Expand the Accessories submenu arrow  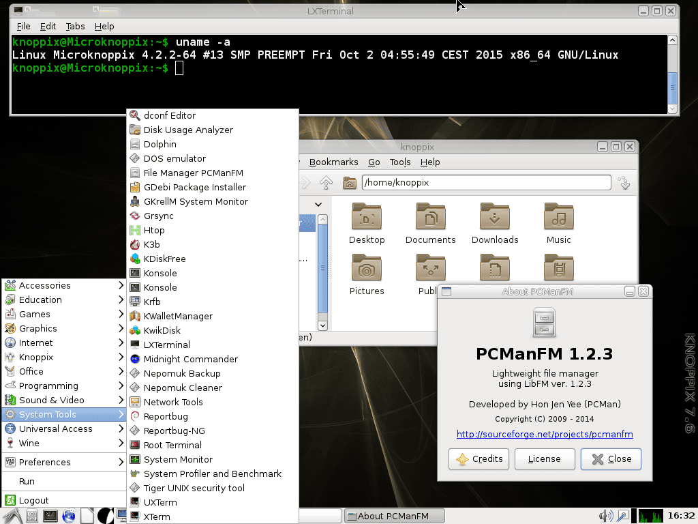[121, 285]
